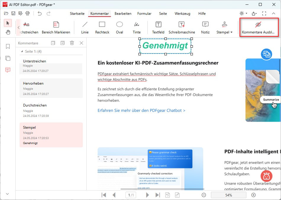Choose the Schreibmaschine typewriter tool
Screen dimensions: 281x200
tap(182, 28)
